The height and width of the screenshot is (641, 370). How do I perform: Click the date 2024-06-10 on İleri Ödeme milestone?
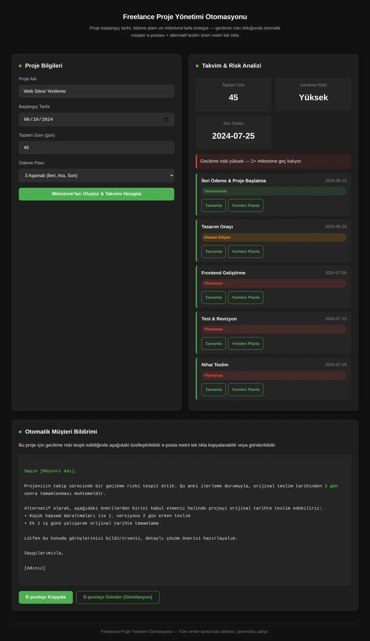coord(336,181)
